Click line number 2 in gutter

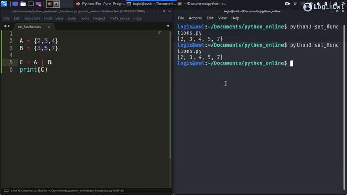[11, 41]
